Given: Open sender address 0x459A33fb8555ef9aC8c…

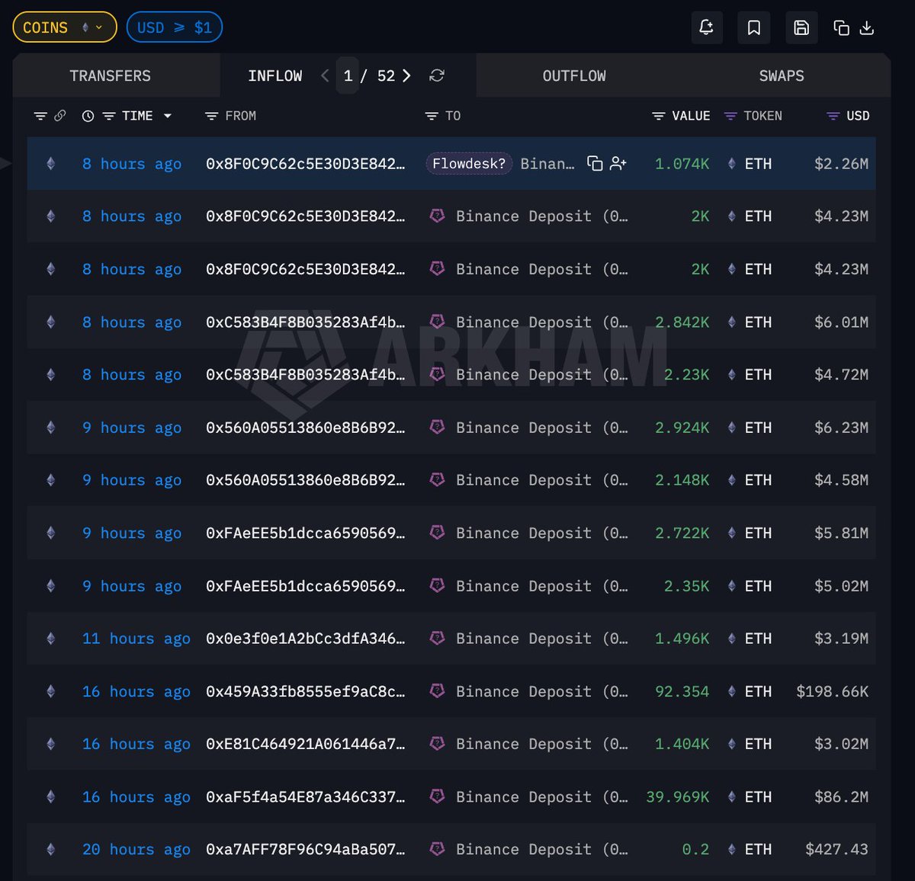Looking at the screenshot, I should (x=306, y=691).
